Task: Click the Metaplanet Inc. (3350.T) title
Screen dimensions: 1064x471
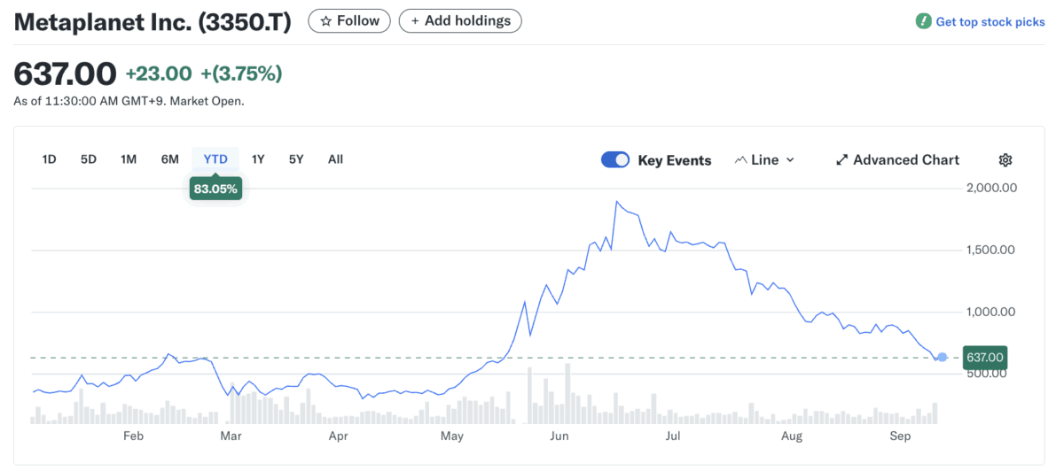Action: [153, 22]
